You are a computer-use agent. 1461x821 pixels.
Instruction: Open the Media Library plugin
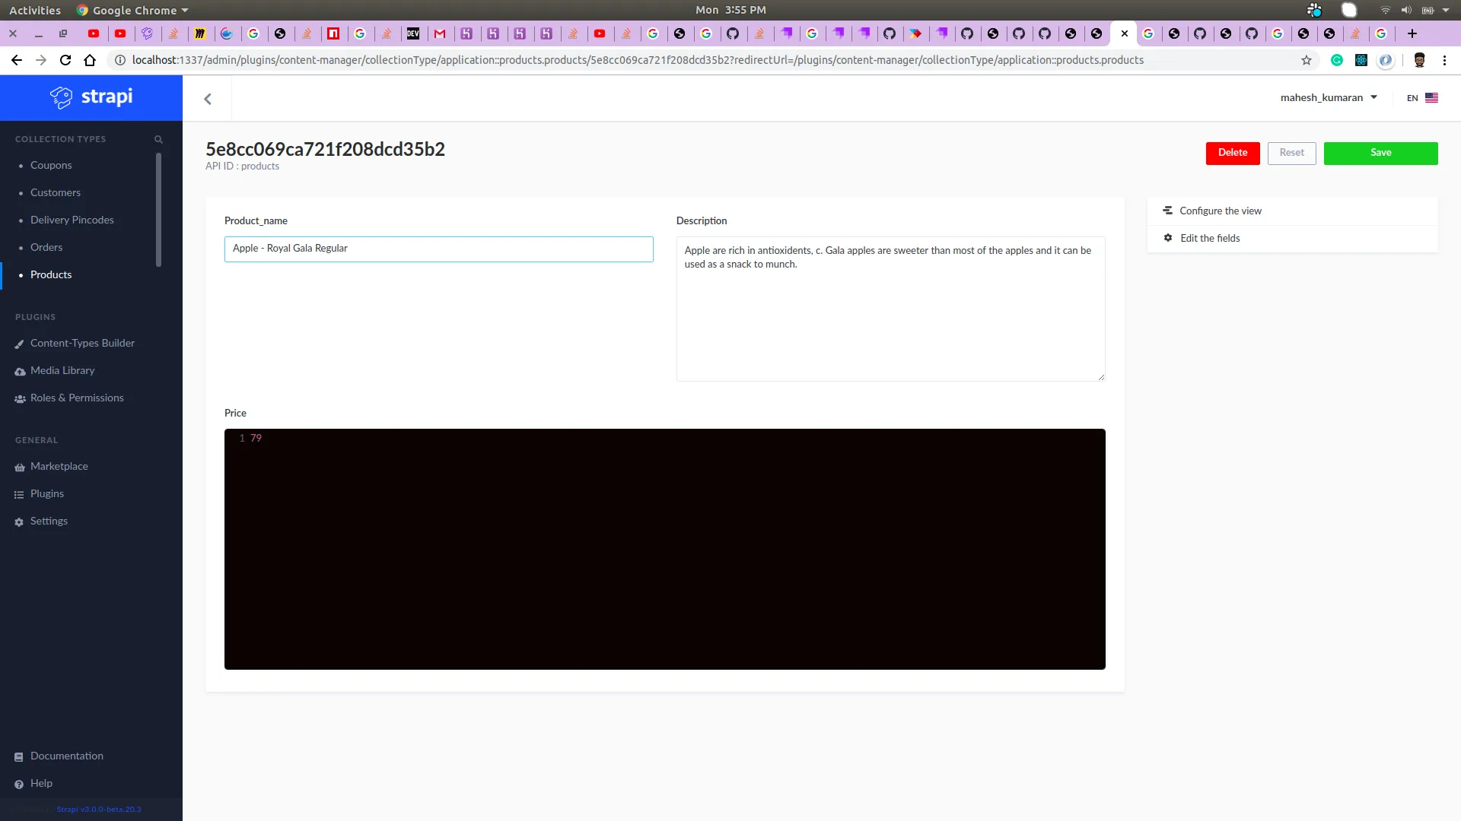point(62,371)
